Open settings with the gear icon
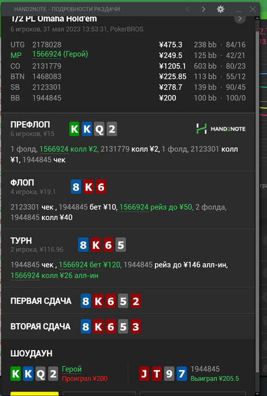The image size is (267, 396). tap(221, 10)
